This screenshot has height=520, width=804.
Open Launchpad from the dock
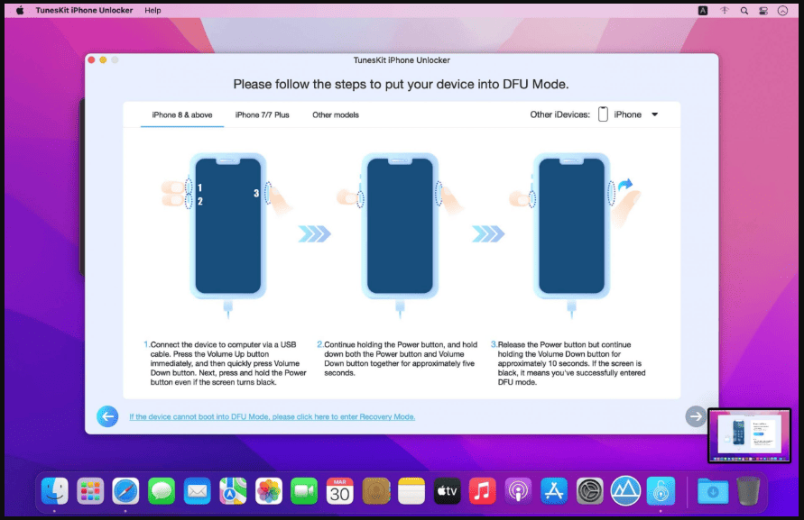pos(90,491)
